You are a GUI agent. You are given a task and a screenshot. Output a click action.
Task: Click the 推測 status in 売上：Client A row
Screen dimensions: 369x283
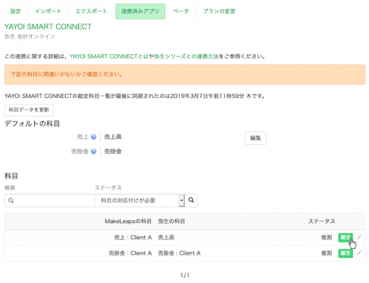coord(326,237)
